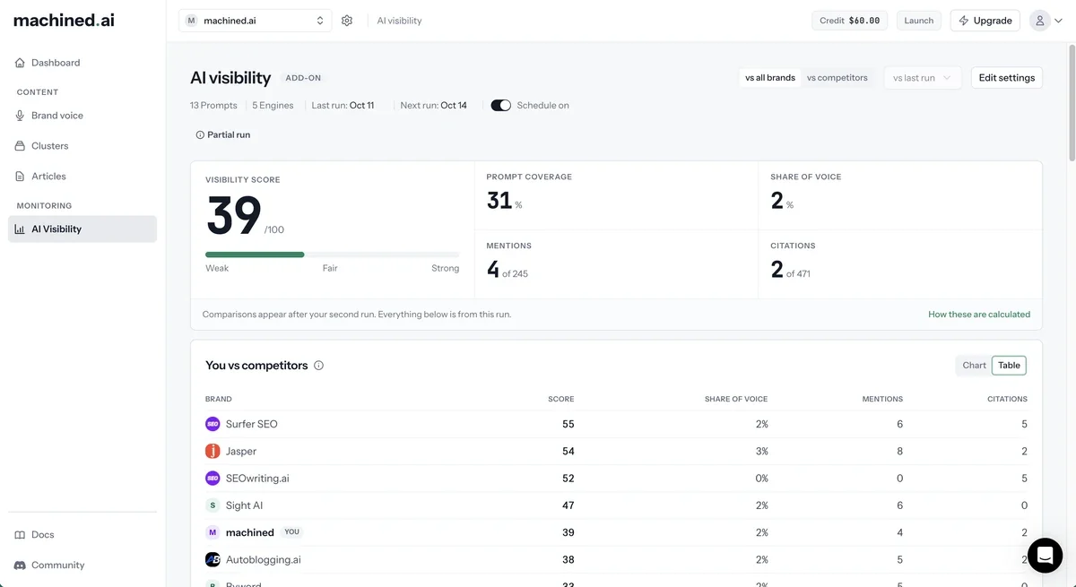Screen dimensions: 1076x587
Task: Switch competitors view to Table
Action: pyautogui.click(x=1009, y=366)
